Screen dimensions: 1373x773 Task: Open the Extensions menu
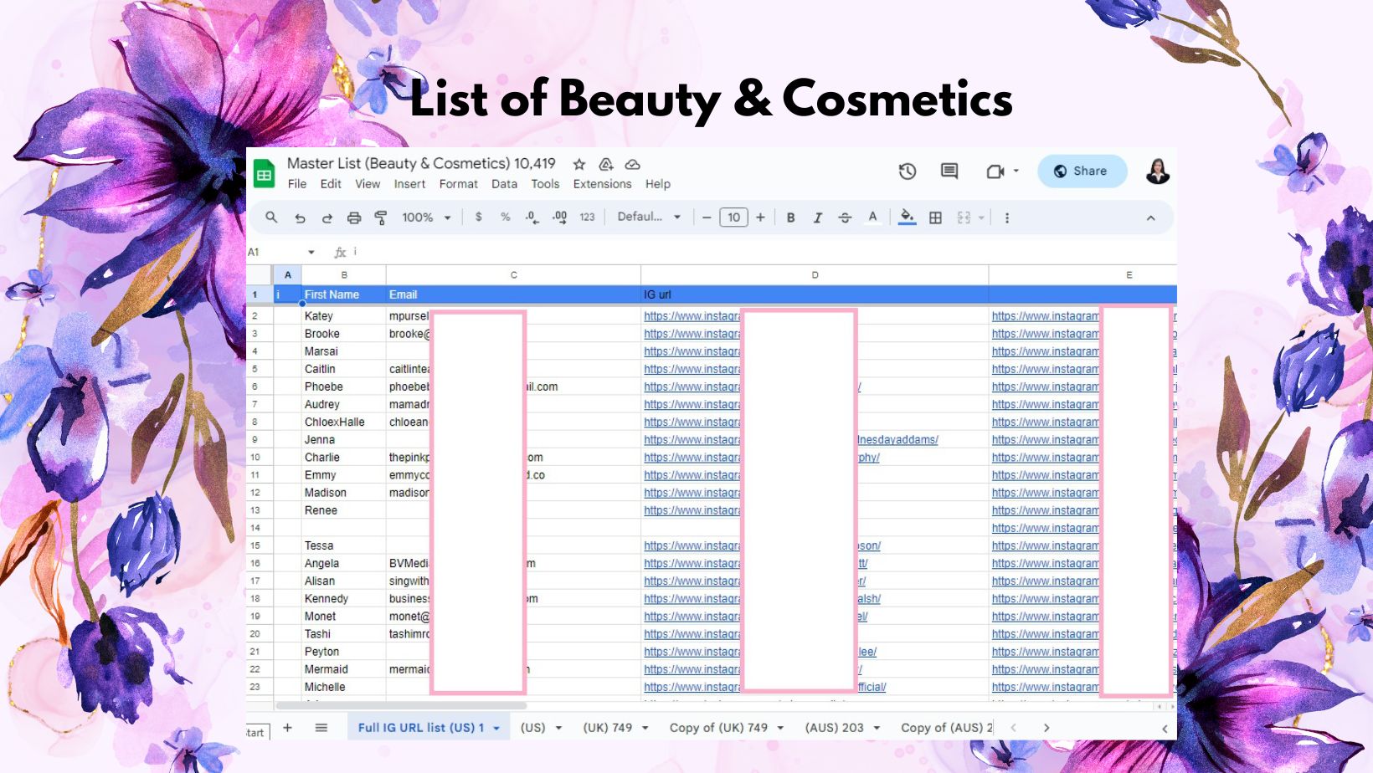(x=602, y=184)
